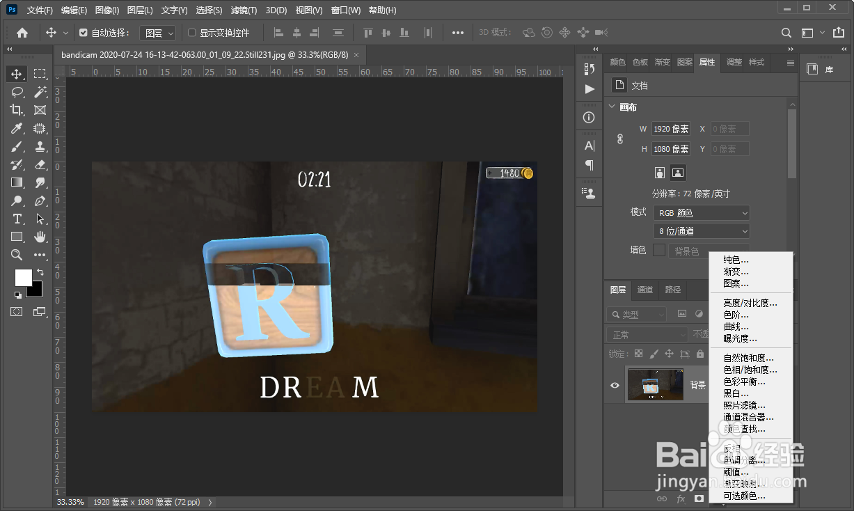This screenshot has height=511, width=854.
Task: Select the History Brush tool
Action: (x=17, y=164)
